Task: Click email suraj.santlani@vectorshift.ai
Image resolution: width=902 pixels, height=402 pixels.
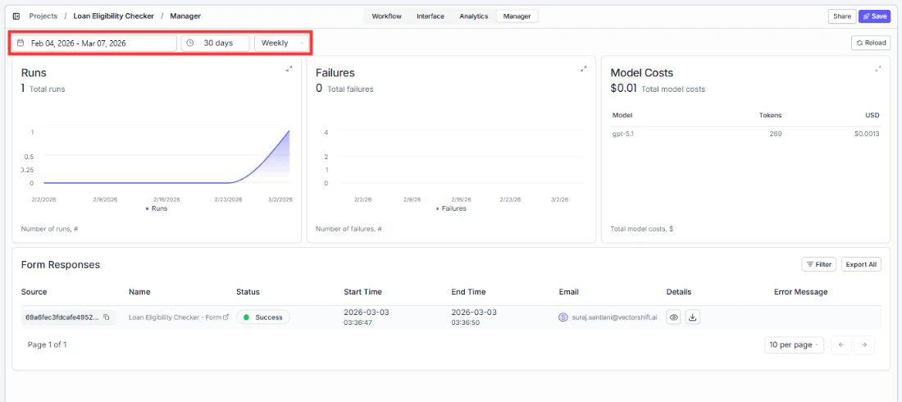Action: tap(614, 317)
